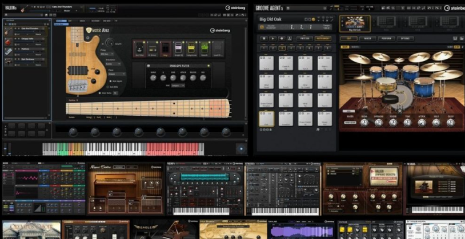Toggle the Graph EQ pedal on-LED
465x239 pixels.
183,43
